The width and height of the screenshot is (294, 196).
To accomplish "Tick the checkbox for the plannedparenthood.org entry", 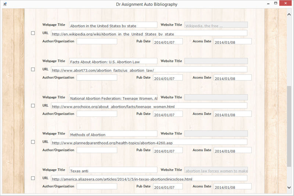I will click(33, 142).
